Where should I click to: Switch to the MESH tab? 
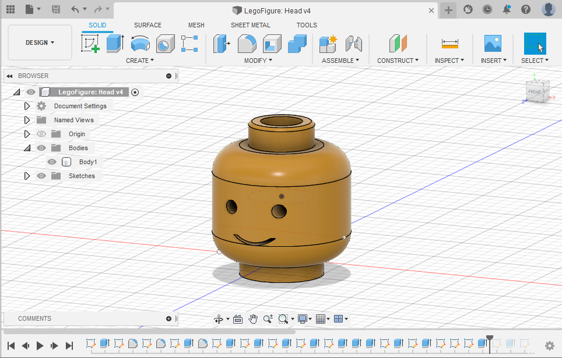coord(196,25)
